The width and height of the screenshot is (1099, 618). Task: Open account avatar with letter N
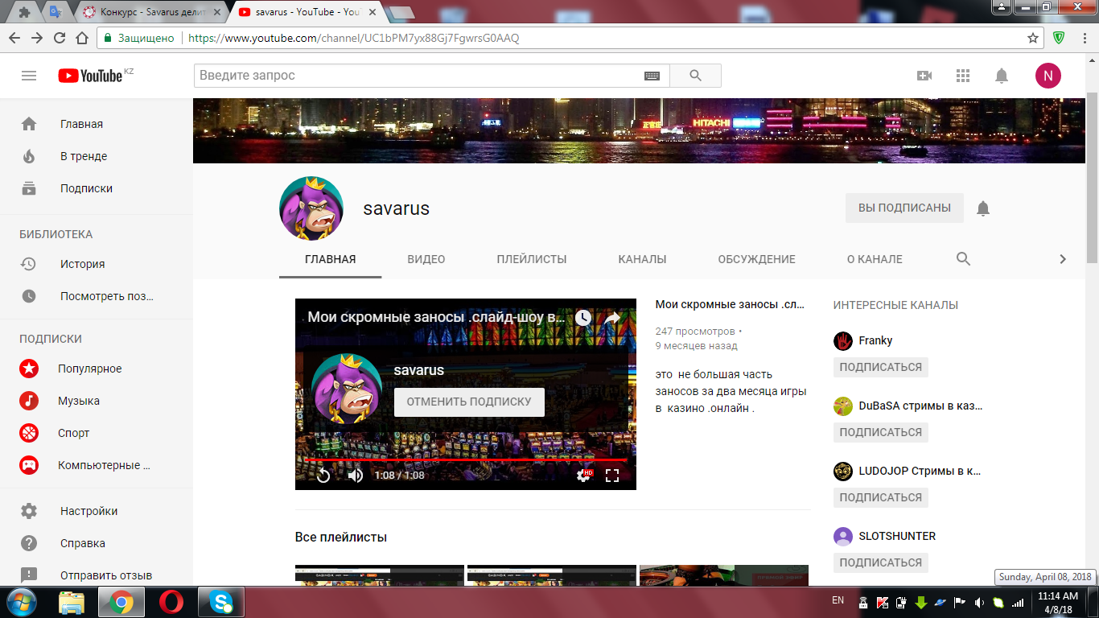click(1048, 76)
